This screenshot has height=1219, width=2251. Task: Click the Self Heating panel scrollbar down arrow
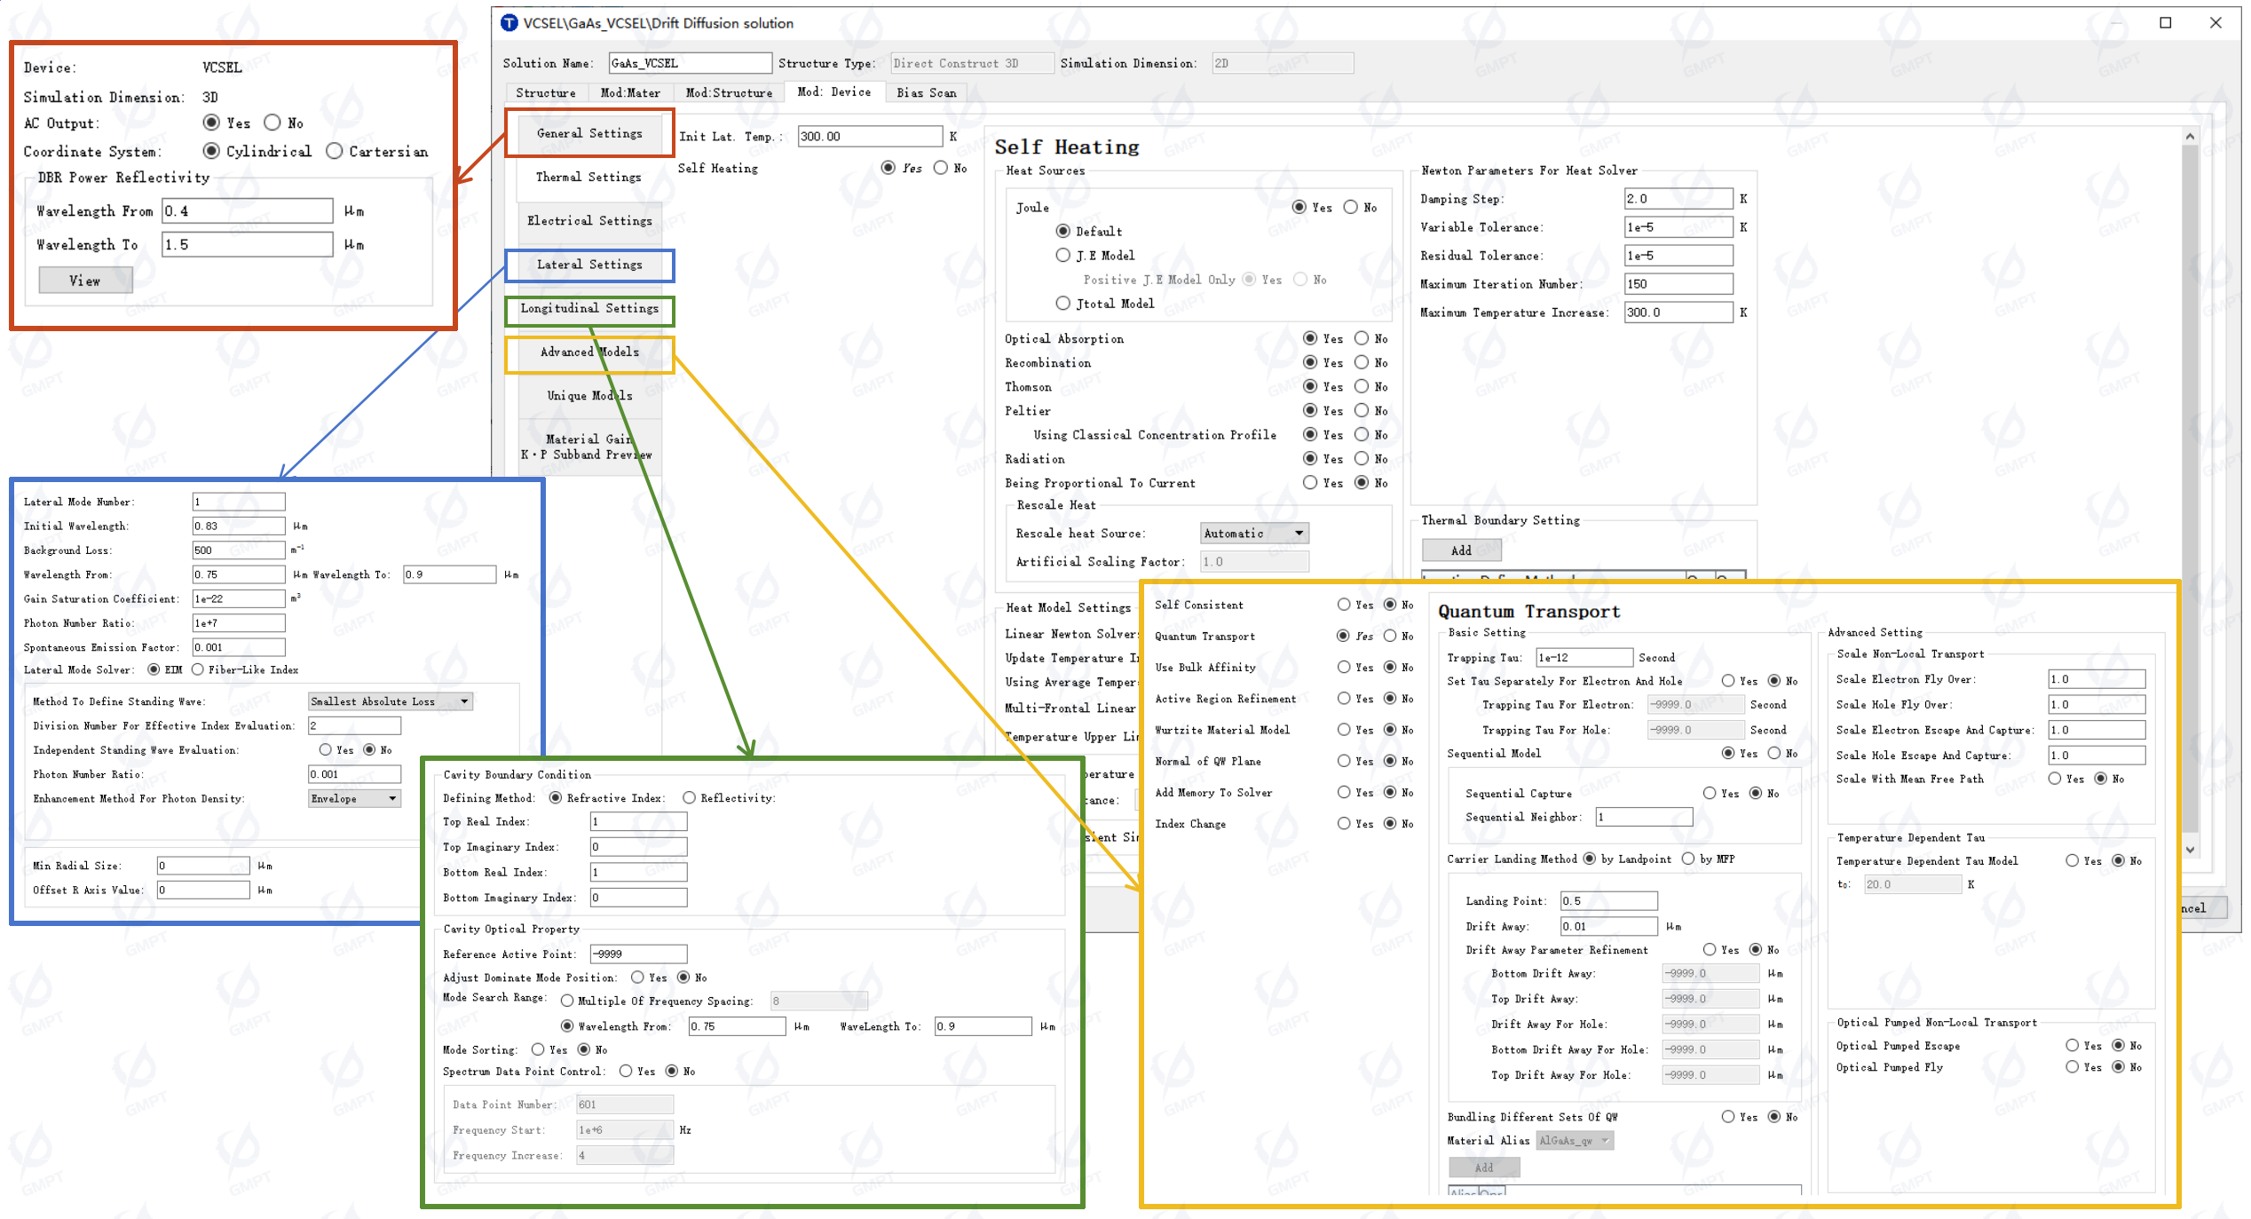2190,849
